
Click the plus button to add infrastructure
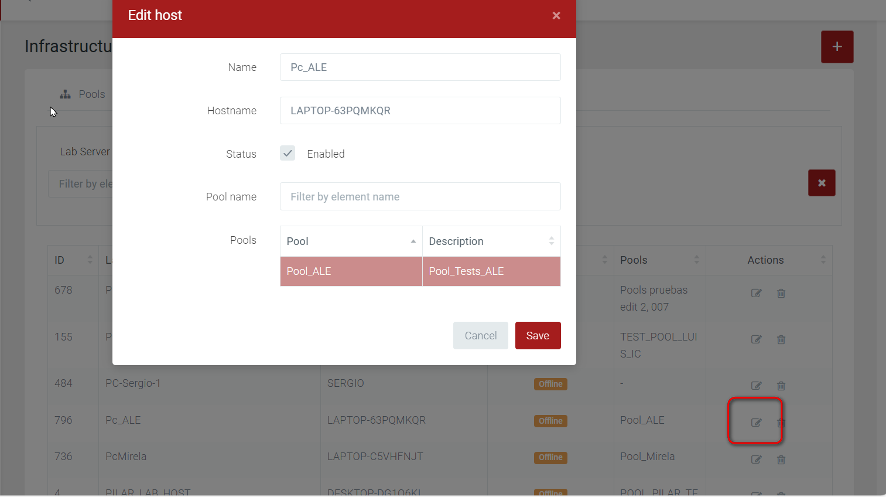(x=837, y=47)
